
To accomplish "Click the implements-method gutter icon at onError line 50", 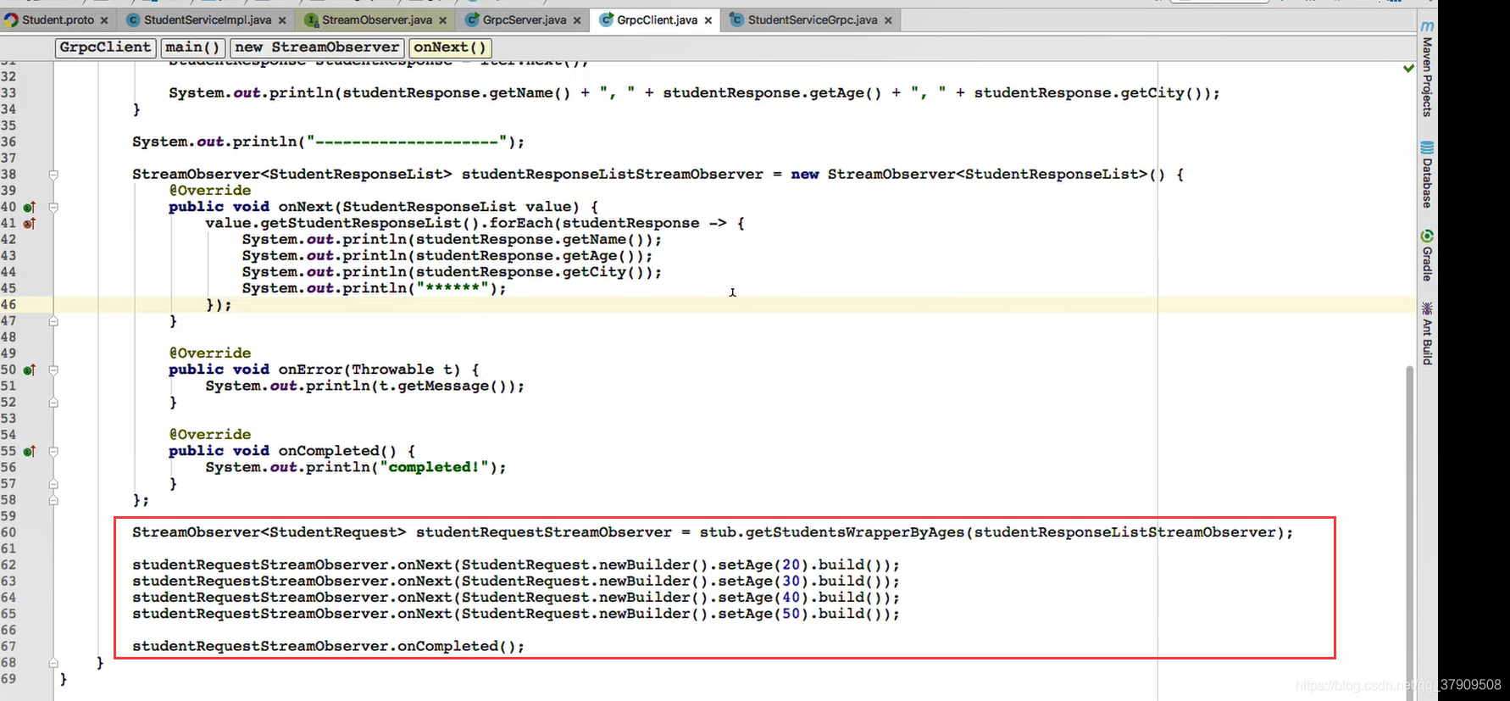I will click(29, 370).
